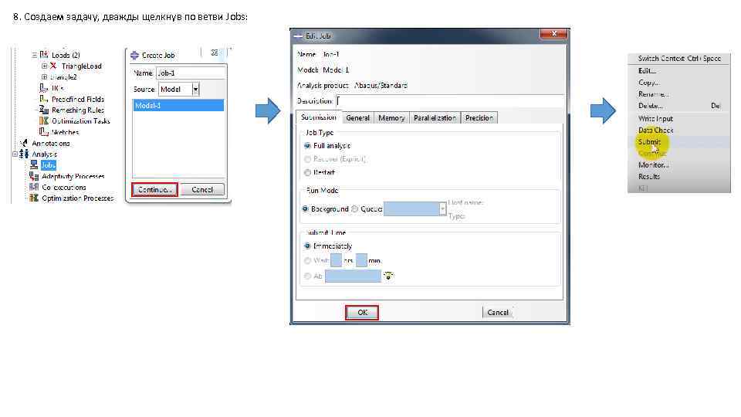Open the Parallelization tab
Image resolution: width=741 pixels, height=417 pixels.
pyautogui.click(x=435, y=117)
